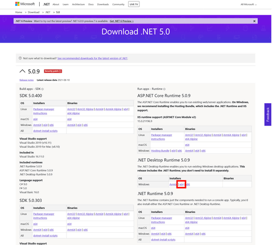274x245 pixels.
Task: Click the LIVE TV button
Action: (134, 4)
